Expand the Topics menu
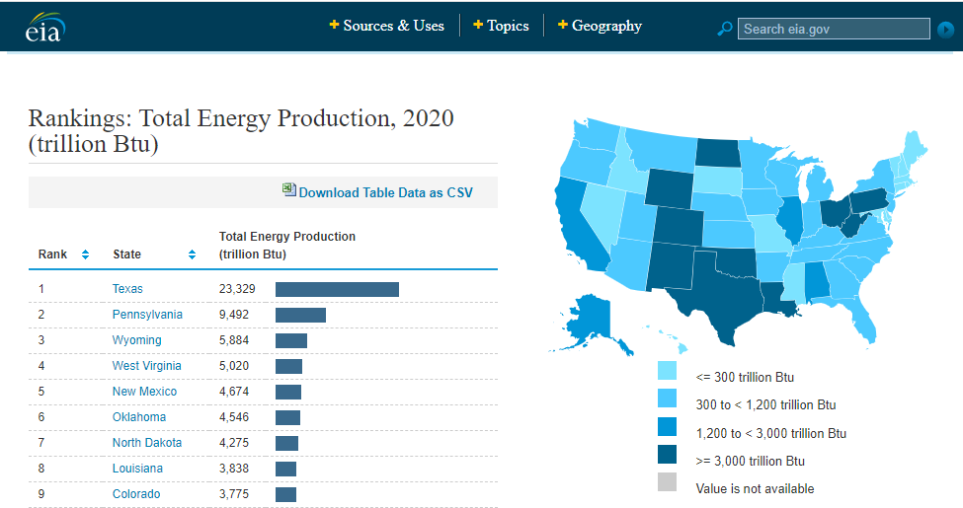Screen dimensions: 963x508 (x=501, y=26)
